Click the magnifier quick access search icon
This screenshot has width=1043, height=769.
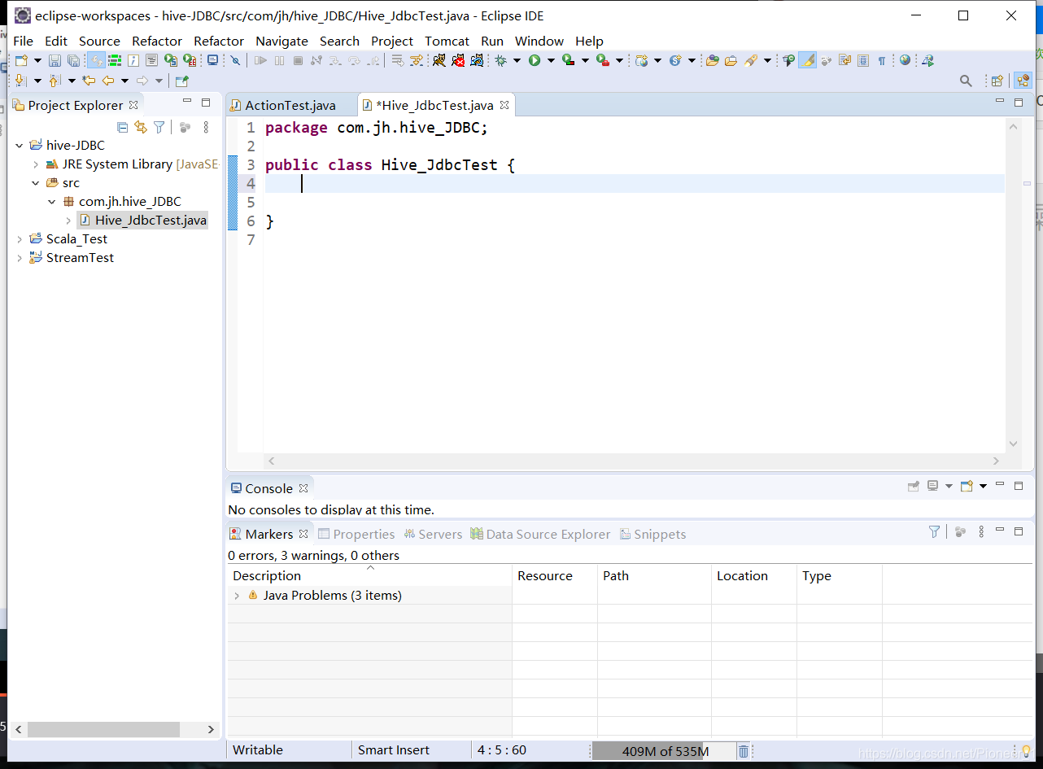tap(966, 81)
